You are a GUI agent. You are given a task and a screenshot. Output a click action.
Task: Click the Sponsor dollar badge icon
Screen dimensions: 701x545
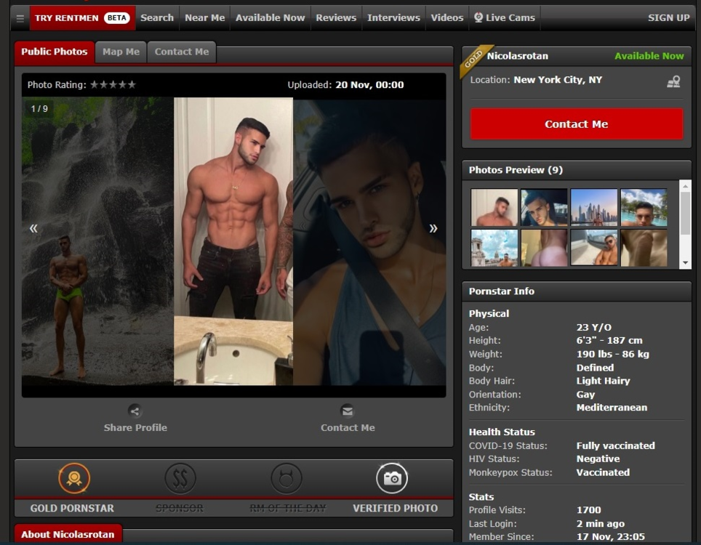click(180, 478)
